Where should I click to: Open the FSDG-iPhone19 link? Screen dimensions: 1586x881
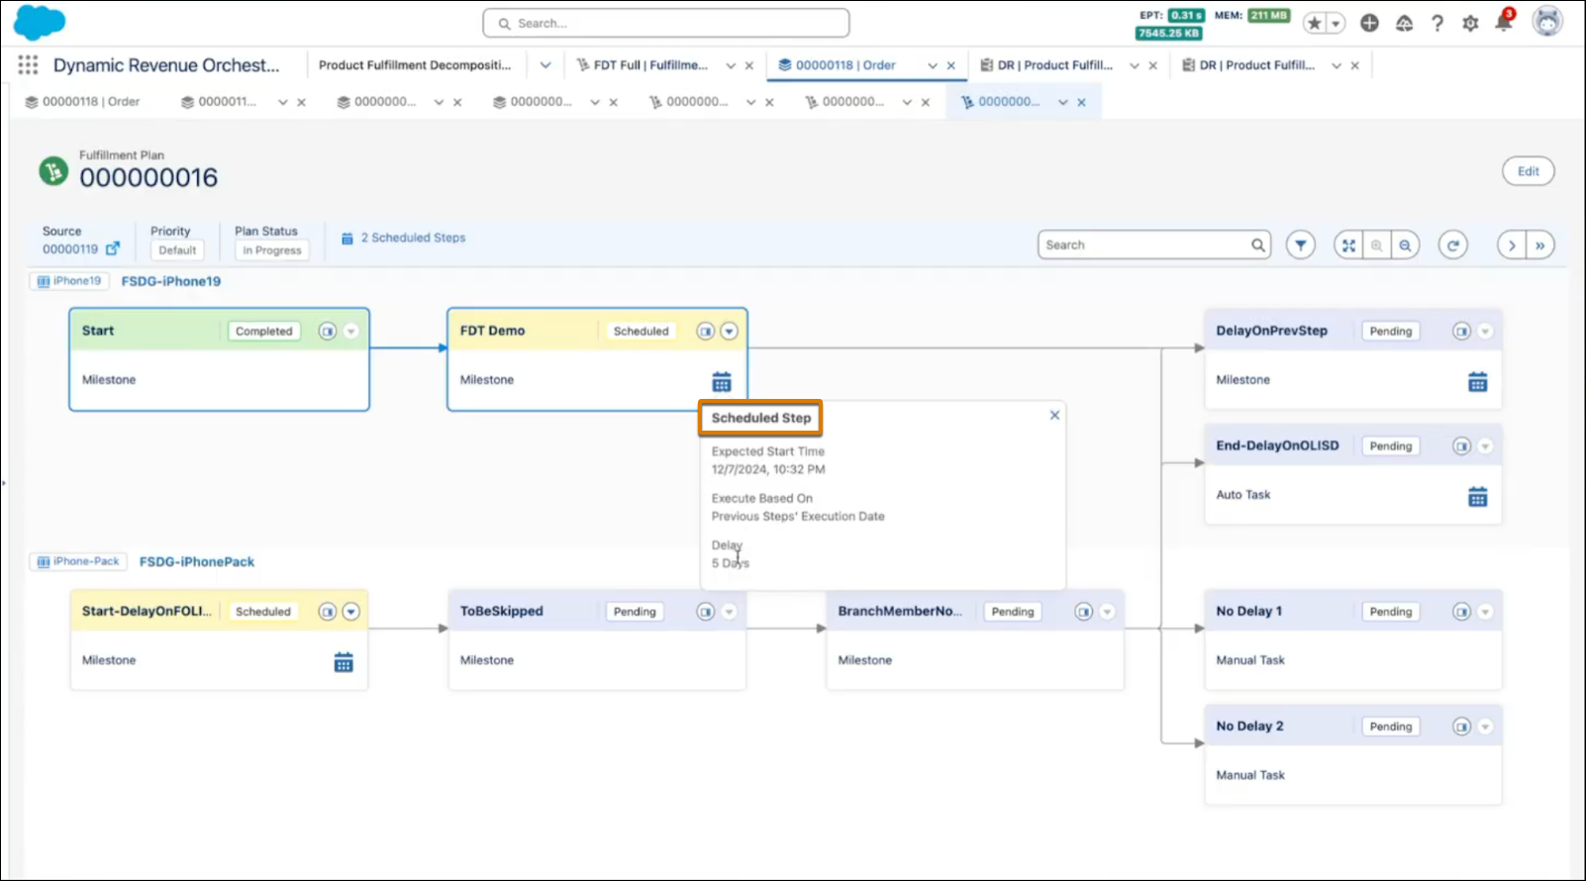click(x=171, y=281)
